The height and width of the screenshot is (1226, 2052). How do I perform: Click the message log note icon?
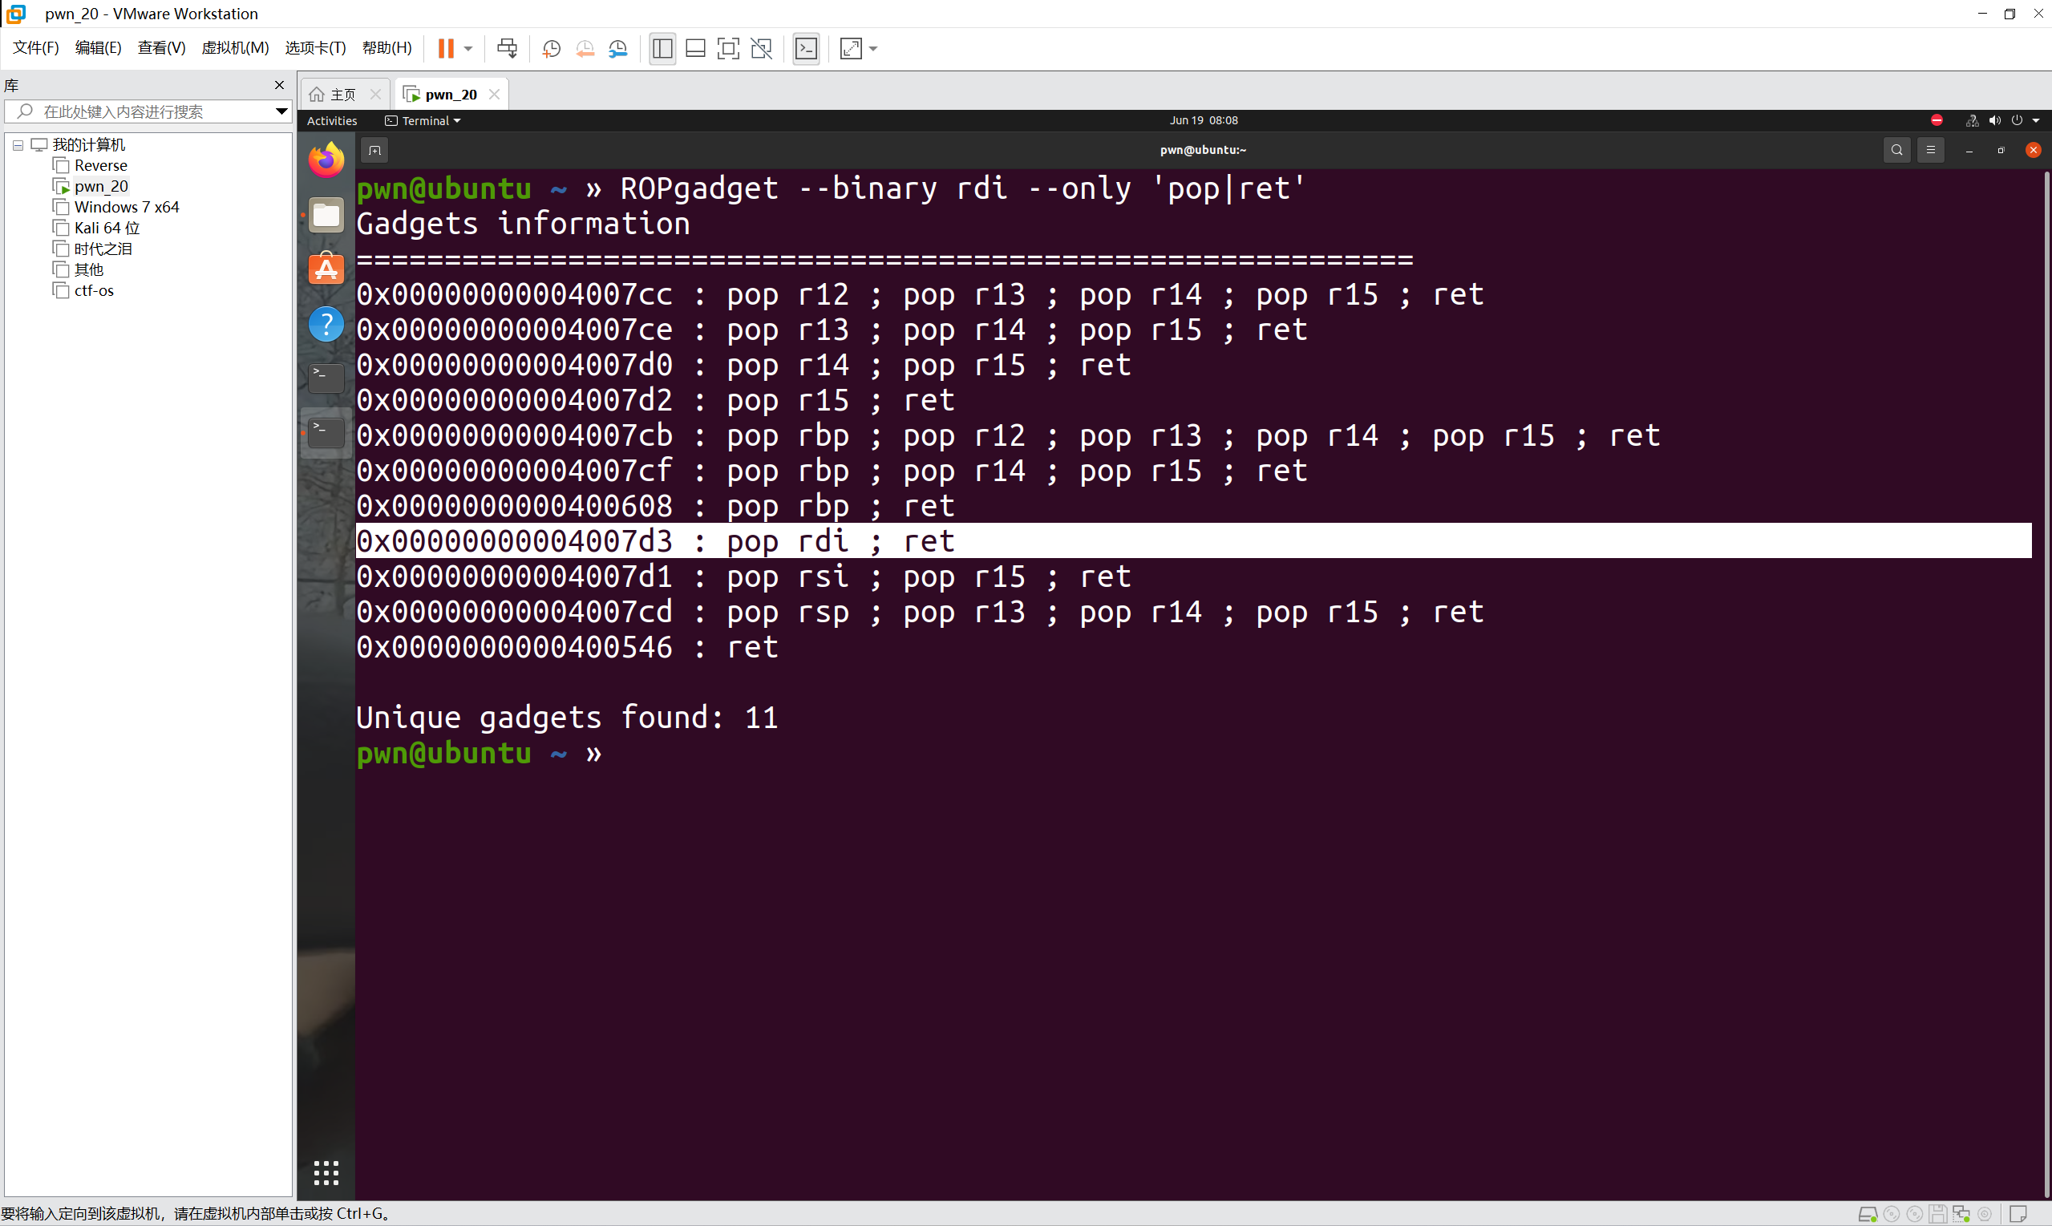[x=2018, y=1215]
